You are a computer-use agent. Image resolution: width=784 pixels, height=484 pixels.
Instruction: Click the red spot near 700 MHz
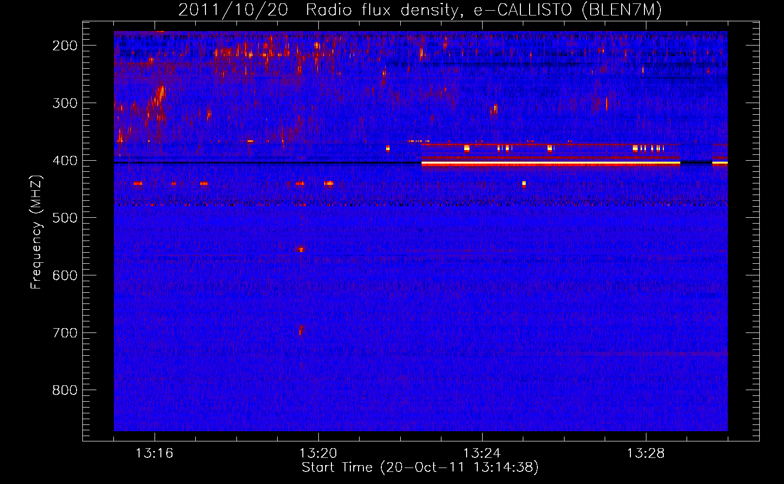(301, 330)
